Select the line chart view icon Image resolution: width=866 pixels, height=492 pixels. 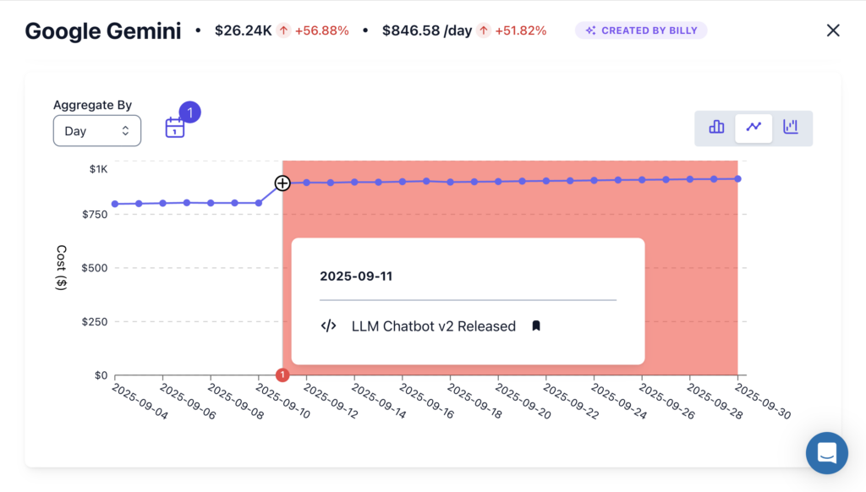pos(754,128)
